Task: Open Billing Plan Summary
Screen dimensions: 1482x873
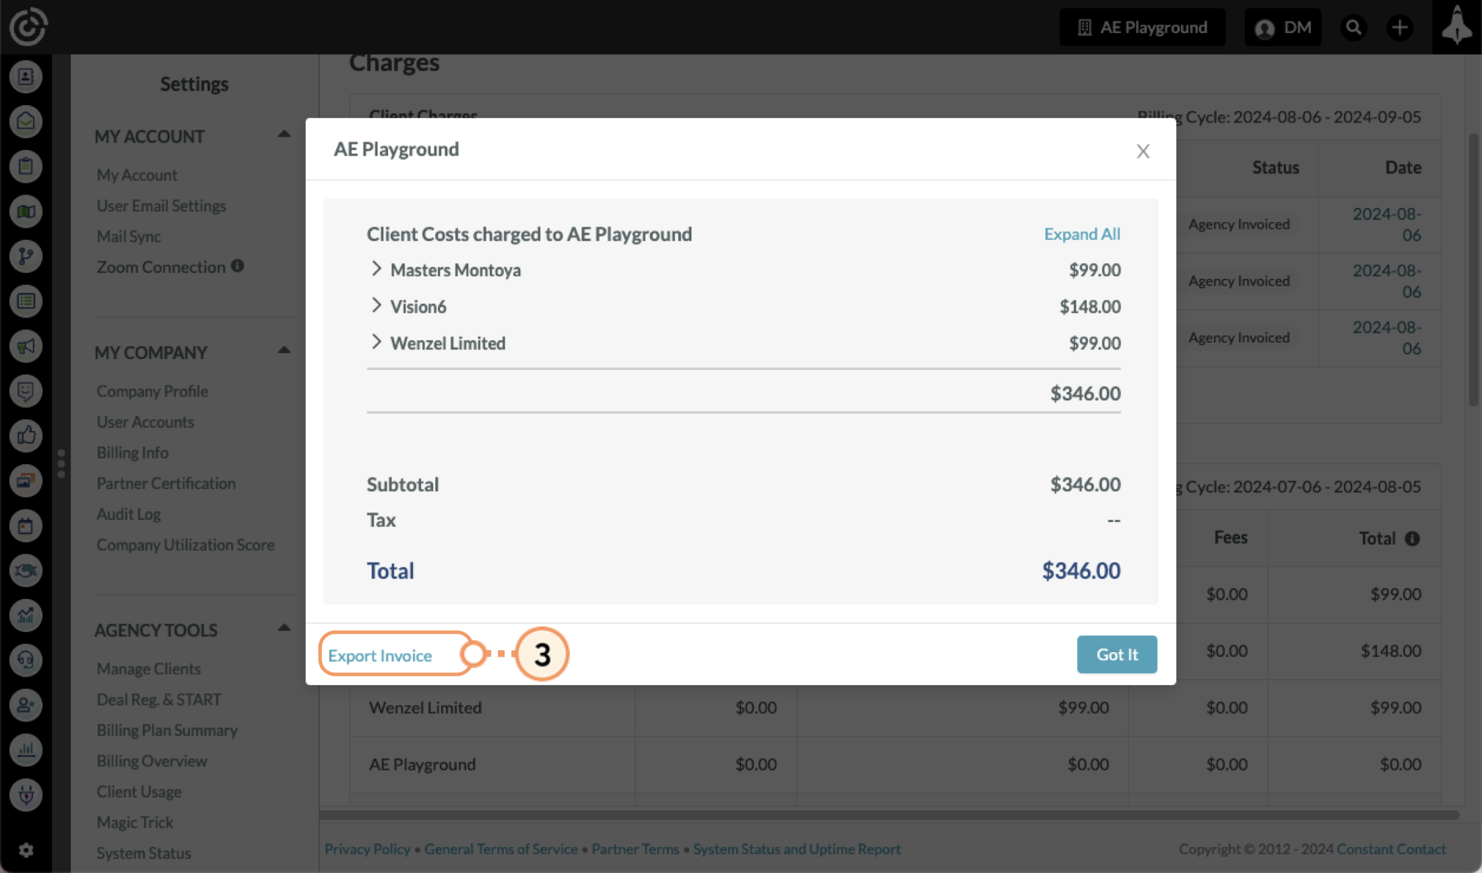Action: click(167, 730)
